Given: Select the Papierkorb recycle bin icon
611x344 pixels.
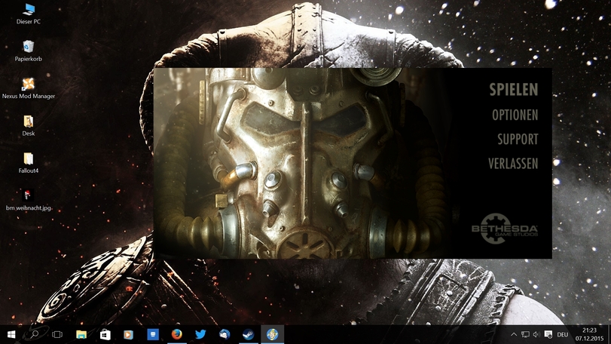Looking at the screenshot, I should point(28,51).
